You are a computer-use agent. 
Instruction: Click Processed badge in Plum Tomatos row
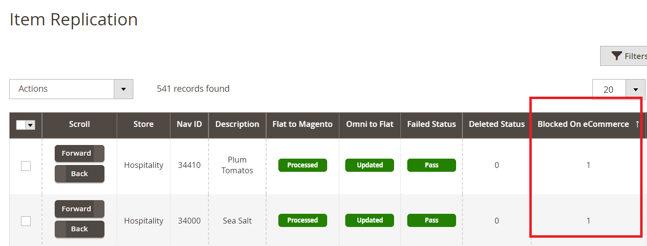pos(302,165)
